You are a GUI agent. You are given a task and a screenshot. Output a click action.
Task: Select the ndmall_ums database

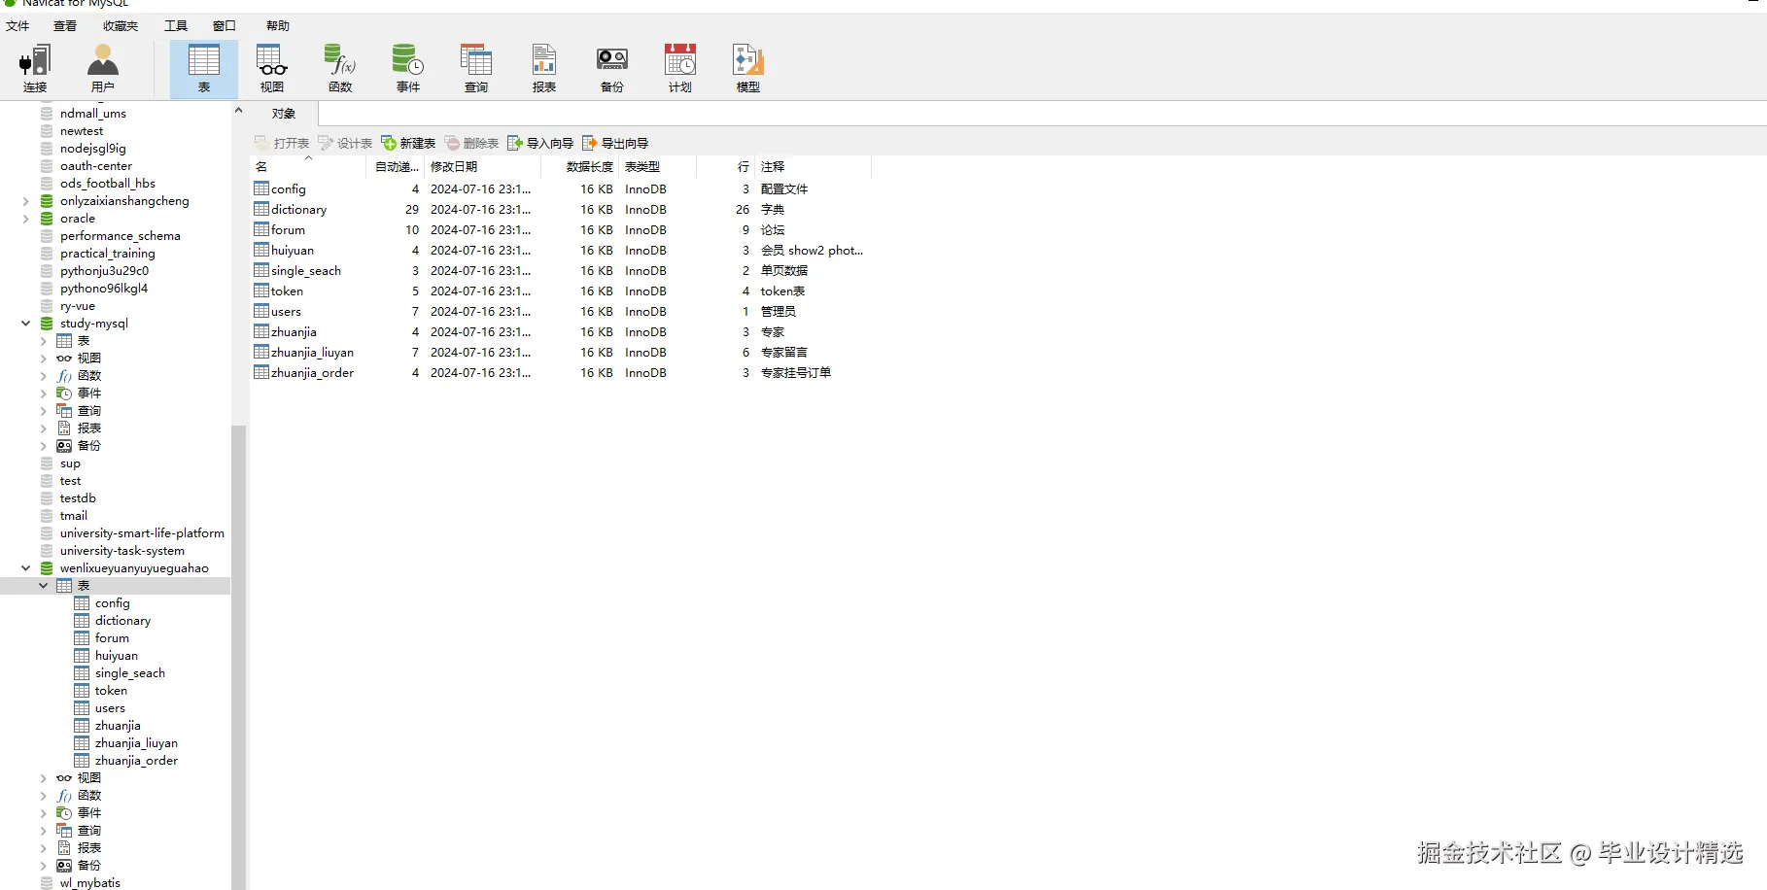point(93,114)
